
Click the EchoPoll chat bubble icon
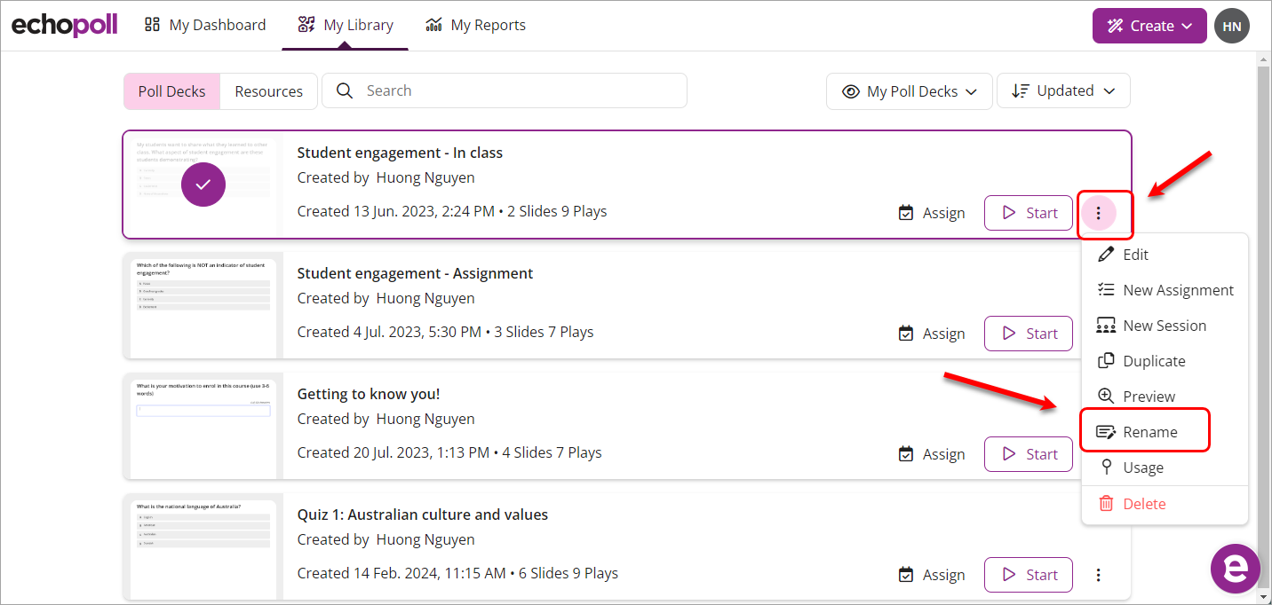(1235, 569)
